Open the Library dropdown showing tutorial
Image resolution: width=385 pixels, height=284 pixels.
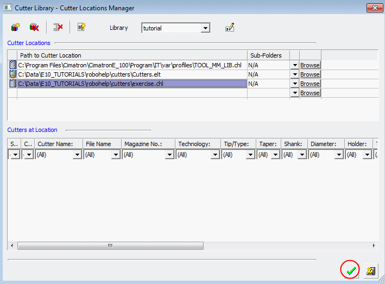tap(205, 28)
